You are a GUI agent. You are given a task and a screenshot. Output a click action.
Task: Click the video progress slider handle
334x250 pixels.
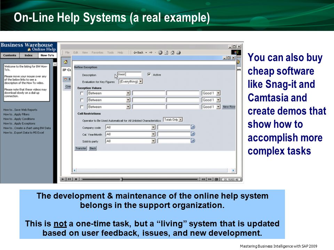tap(122, 179)
